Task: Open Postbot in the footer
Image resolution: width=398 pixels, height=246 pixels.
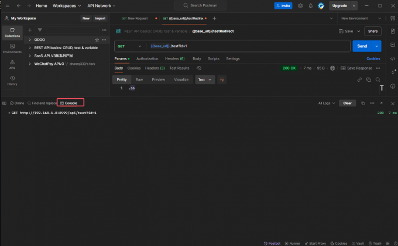Action: 272,243
